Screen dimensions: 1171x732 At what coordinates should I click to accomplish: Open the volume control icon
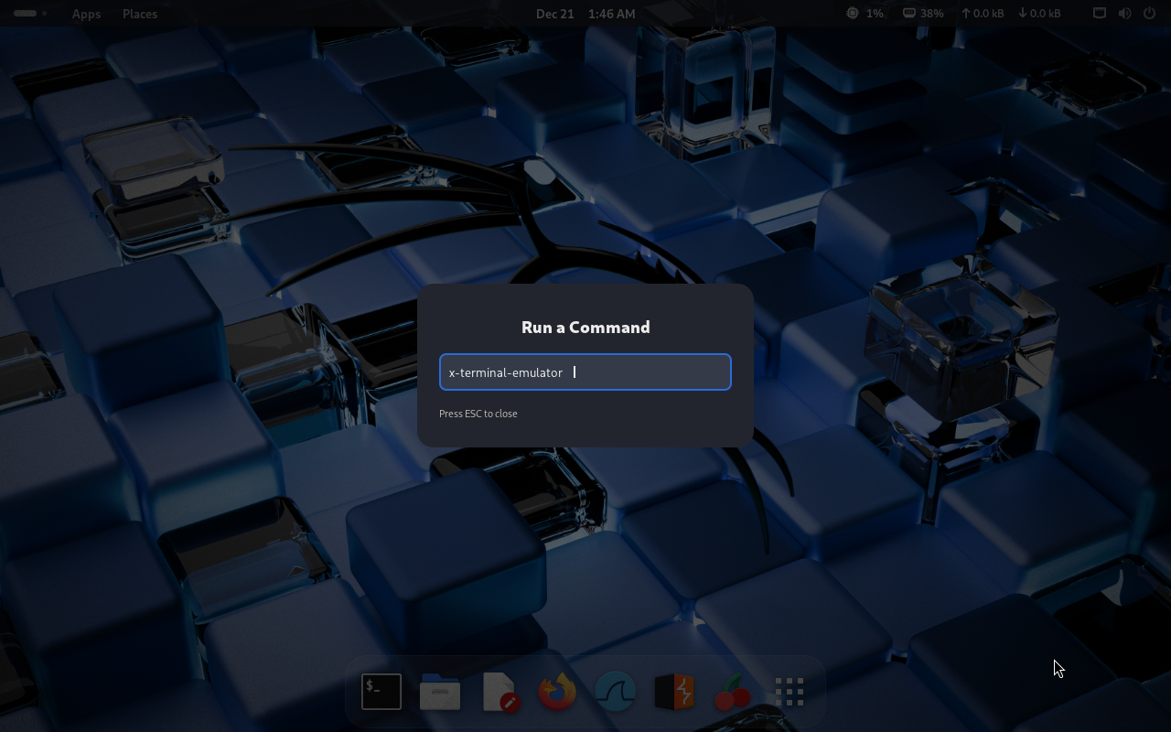(x=1124, y=14)
